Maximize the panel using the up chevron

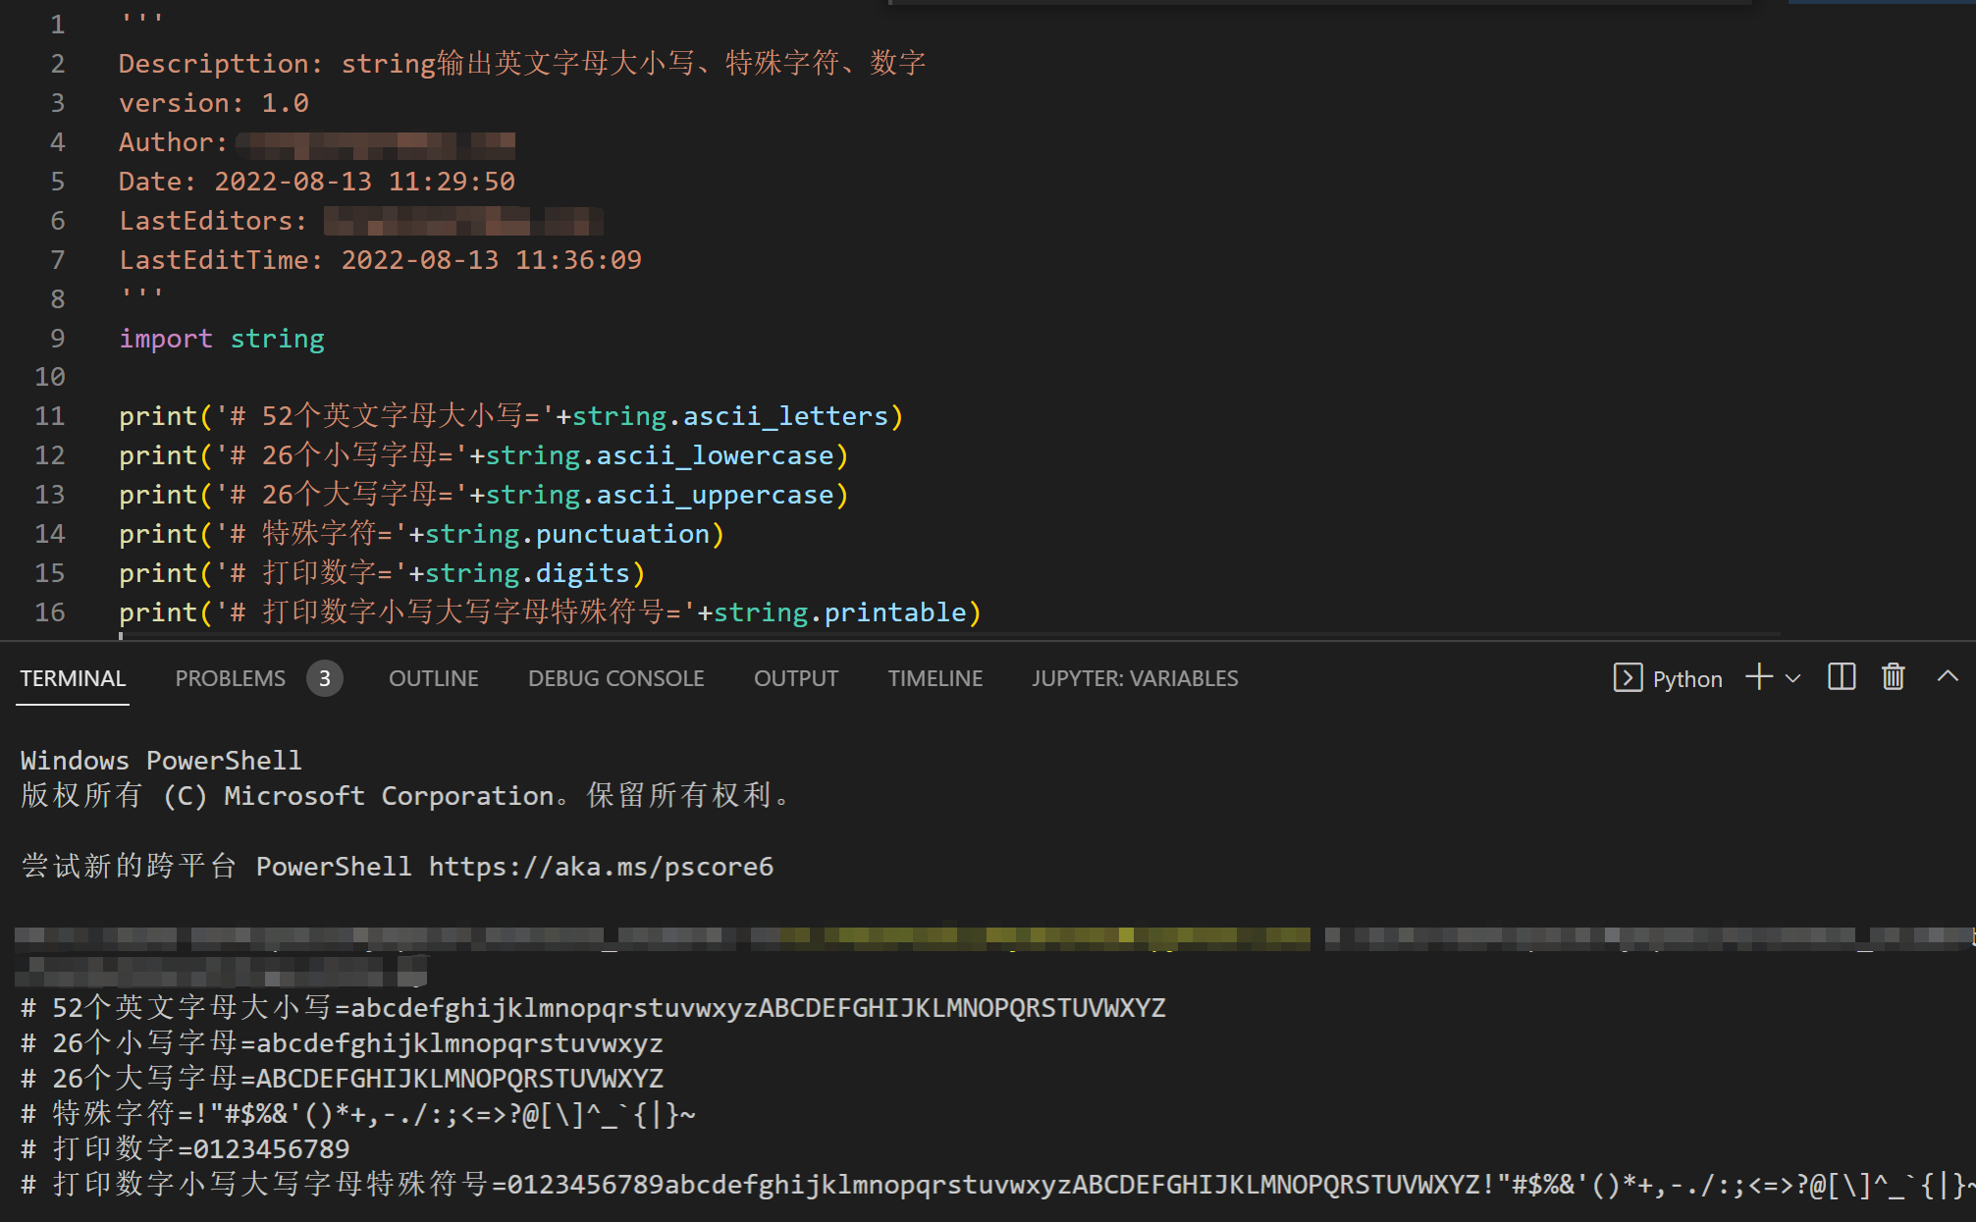click(x=1948, y=677)
